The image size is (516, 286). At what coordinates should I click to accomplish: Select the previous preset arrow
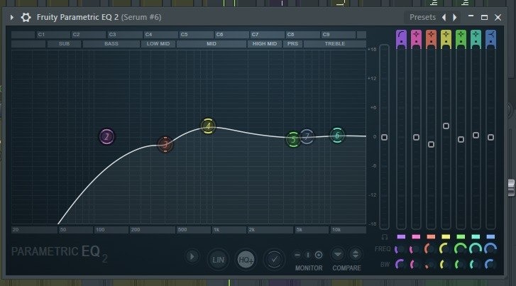click(444, 17)
